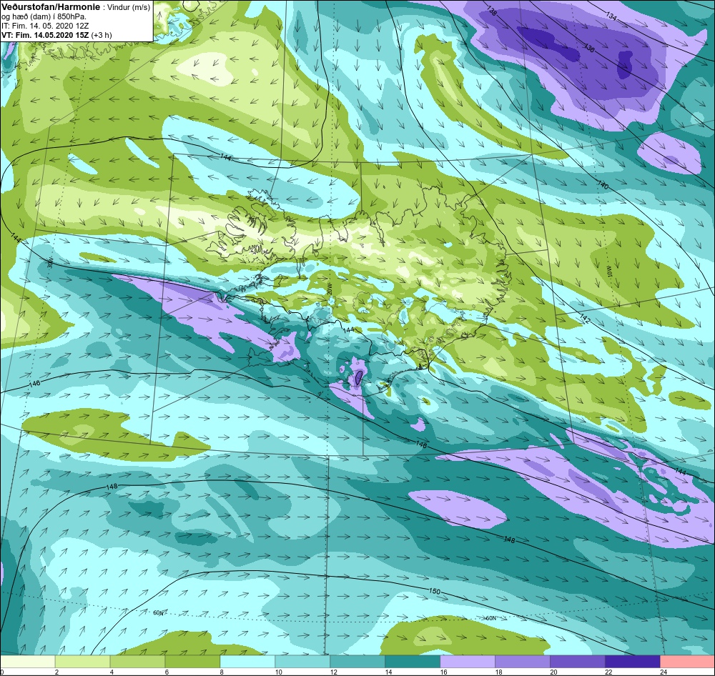Choose the light teal 10–12 m/s legend swatch
The height and width of the screenshot is (676, 715).
click(302, 662)
